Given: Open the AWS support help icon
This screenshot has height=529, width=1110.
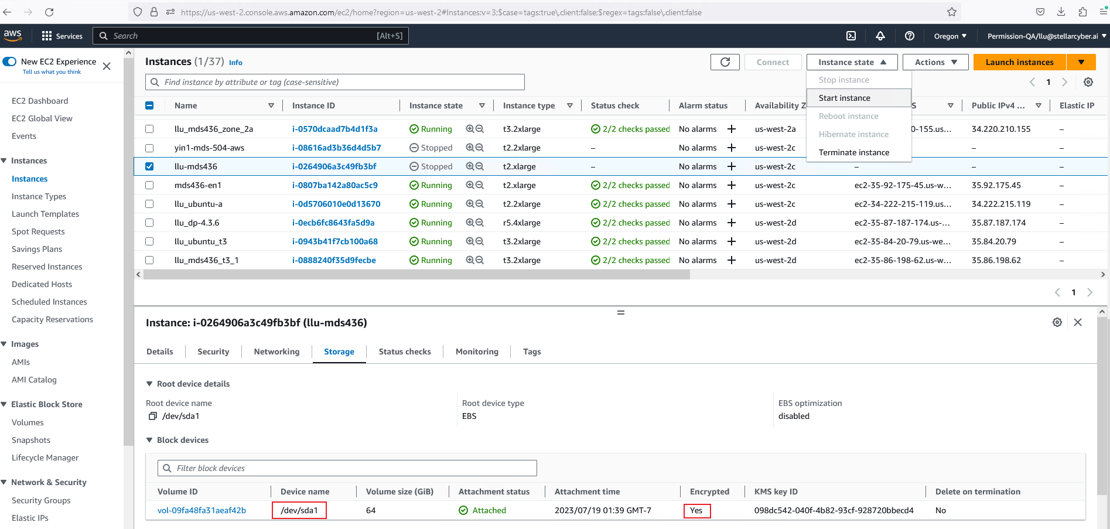Looking at the screenshot, I should [909, 36].
